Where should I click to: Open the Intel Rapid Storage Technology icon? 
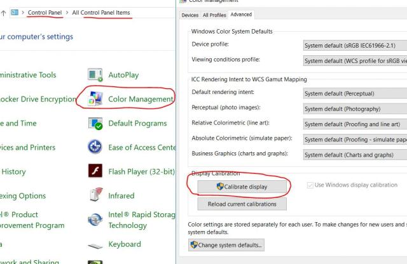coord(95,220)
